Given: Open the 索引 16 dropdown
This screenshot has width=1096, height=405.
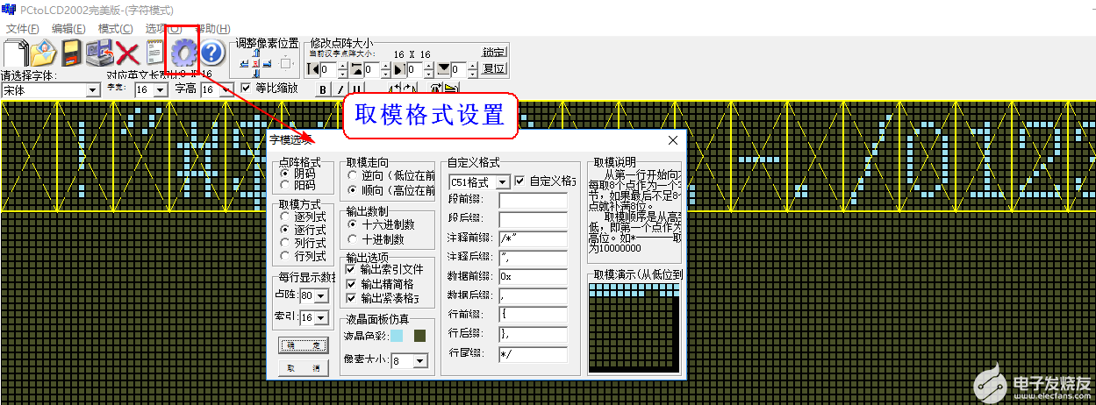Looking at the screenshot, I should click(321, 317).
